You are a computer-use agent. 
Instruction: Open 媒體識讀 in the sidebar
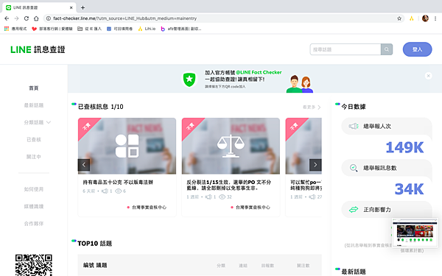pos(34,206)
